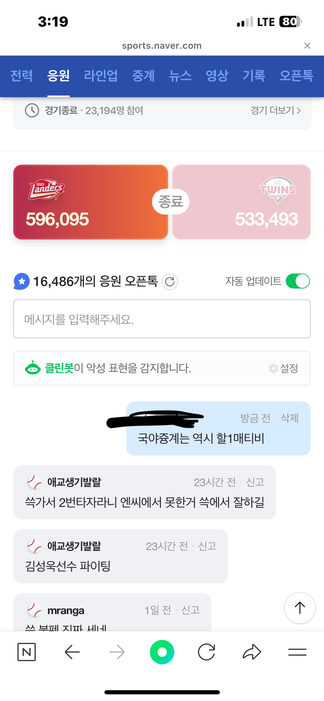Select the 오픈톡 tab
Viewport: 324px width, 701px height.
click(x=296, y=76)
